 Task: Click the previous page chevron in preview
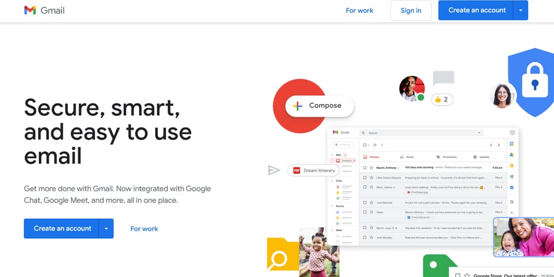click(x=491, y=145)
